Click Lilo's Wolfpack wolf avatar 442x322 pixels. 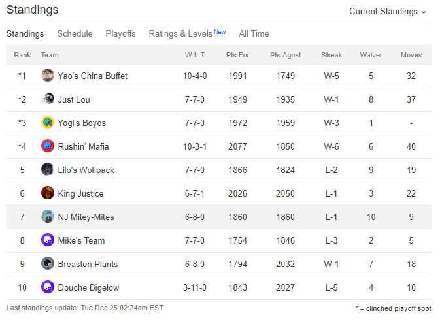(48, 169)
